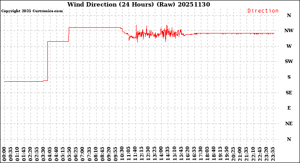Click the 04:40 time axis label
Screen dimensions: 300x163
(x=57, y=154)
